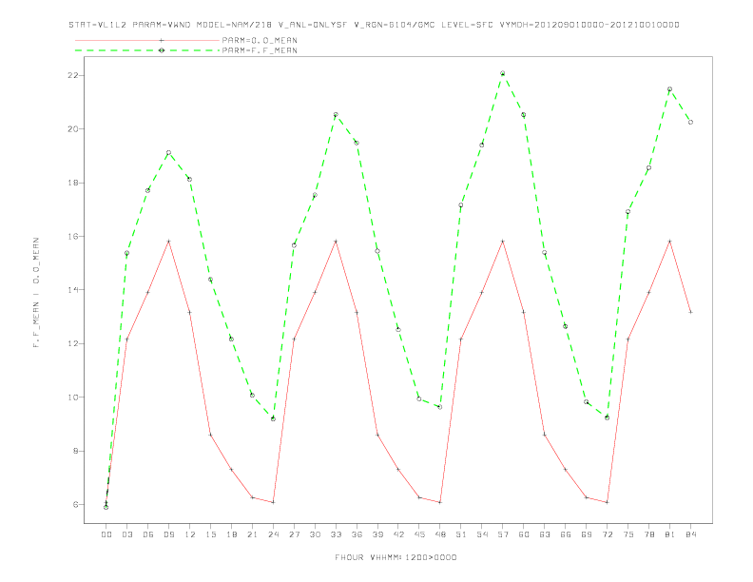
Task: Click the y-axis tick label 22
Action: tap(73, 75)
